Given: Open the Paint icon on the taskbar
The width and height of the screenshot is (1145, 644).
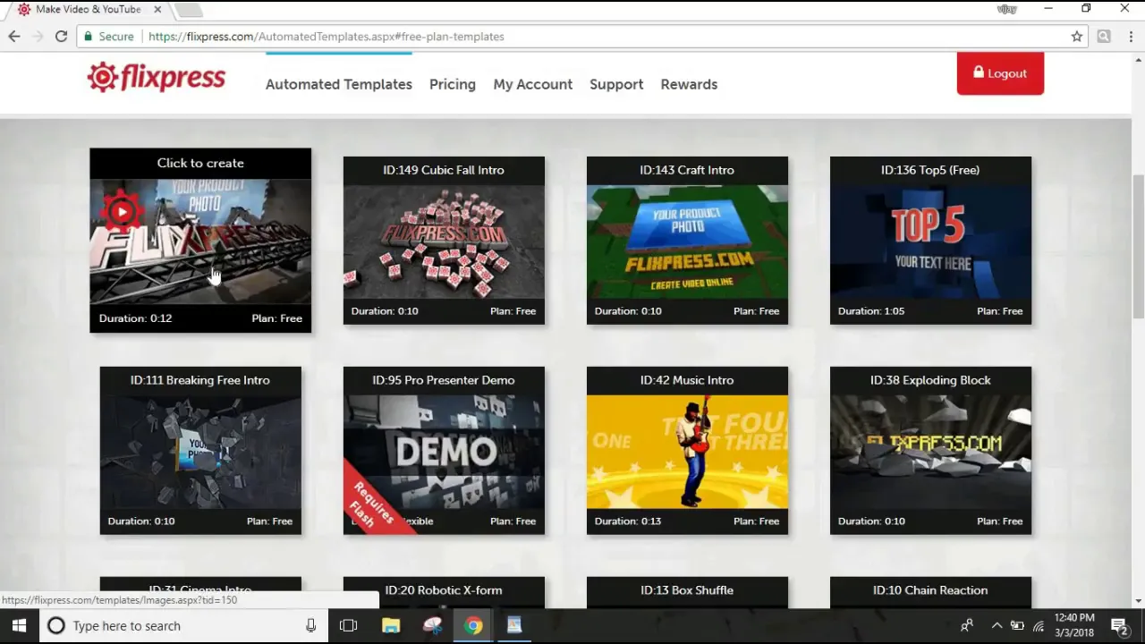Looking at the screenshot, I should [432, 626].
